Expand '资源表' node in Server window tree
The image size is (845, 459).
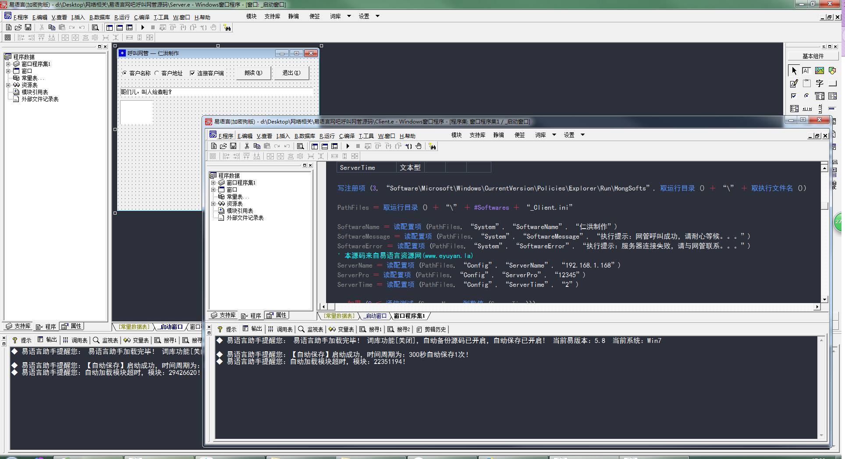tap(8, 85)
